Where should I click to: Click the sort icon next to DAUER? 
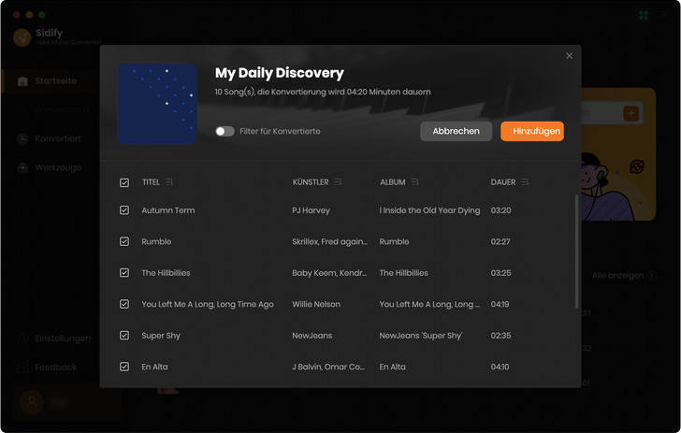(526, 181)
